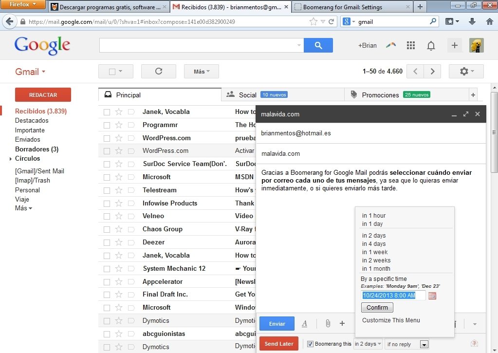Tick the Deezer email checkbox
Image resolution: width=498 pixels, height=353 pixels.
107,242
